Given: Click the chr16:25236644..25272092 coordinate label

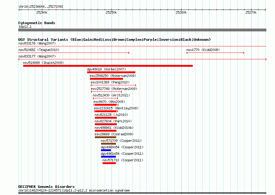Looking at the screenshot, I should pos(41,6).
